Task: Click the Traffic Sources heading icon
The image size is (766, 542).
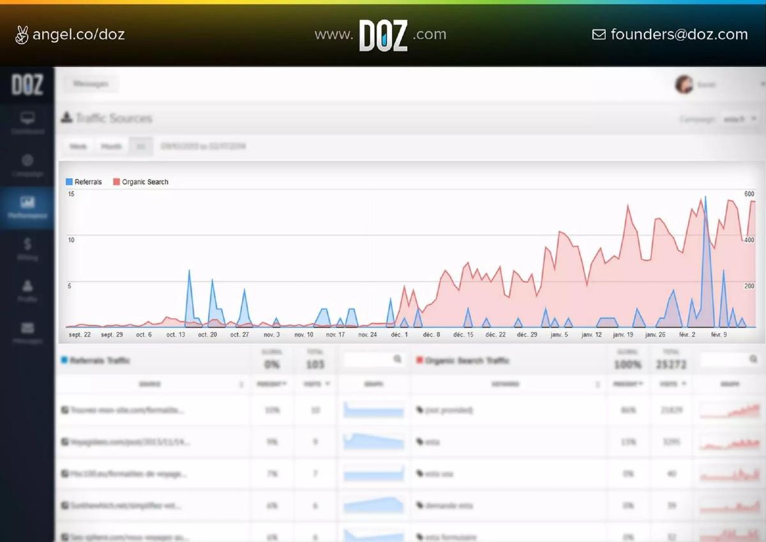Action: tap(66, 118)
